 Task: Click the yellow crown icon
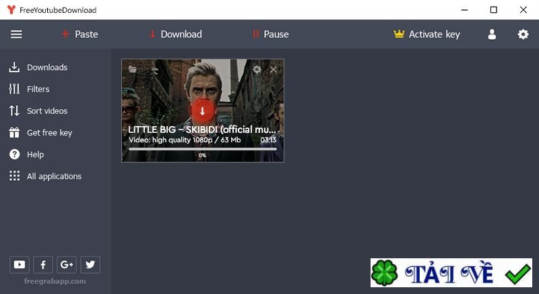(399, 34)
